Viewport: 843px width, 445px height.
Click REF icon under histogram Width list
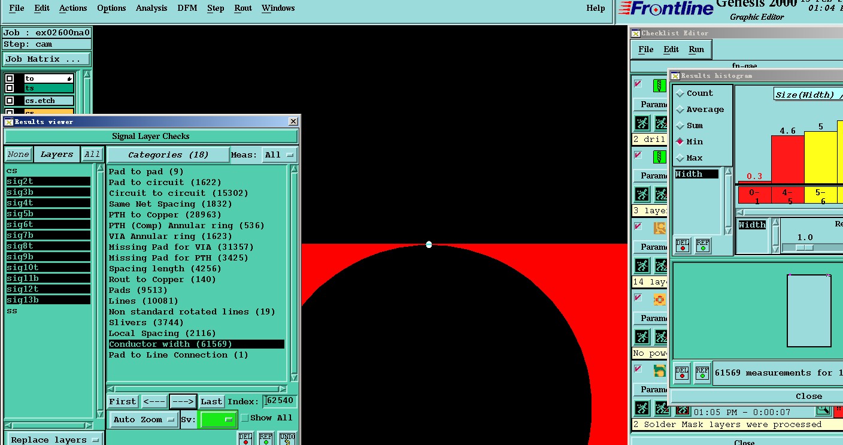pos(702,246)
